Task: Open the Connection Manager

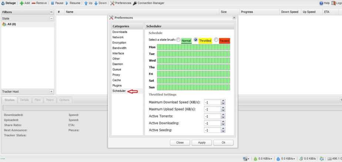Action: pos(135,3)
